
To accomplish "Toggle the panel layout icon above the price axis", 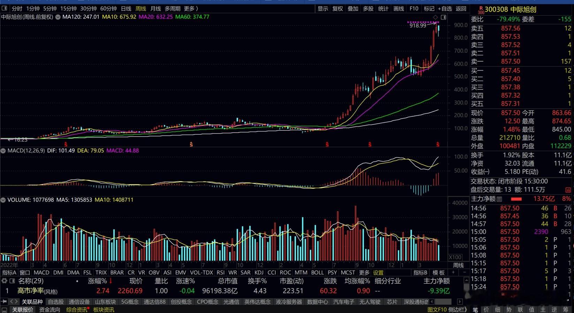I will click(443, 17).
